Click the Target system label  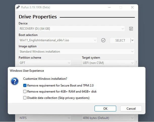click(x=91, y=58)
